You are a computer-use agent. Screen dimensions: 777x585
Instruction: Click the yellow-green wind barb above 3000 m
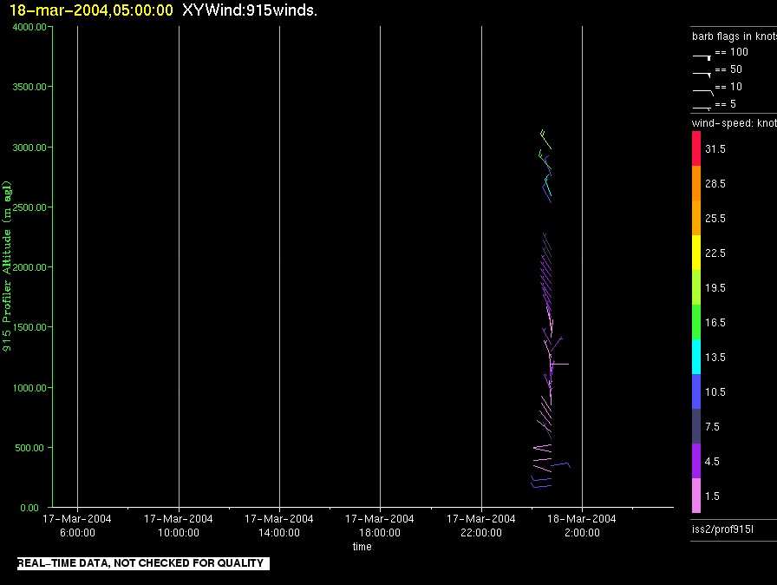click(x=545, y=140)
